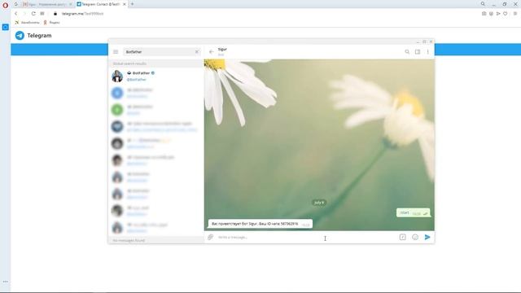Toggle the chat info side panel icon
Screen dimensions: 521x293
pos(418,52)
